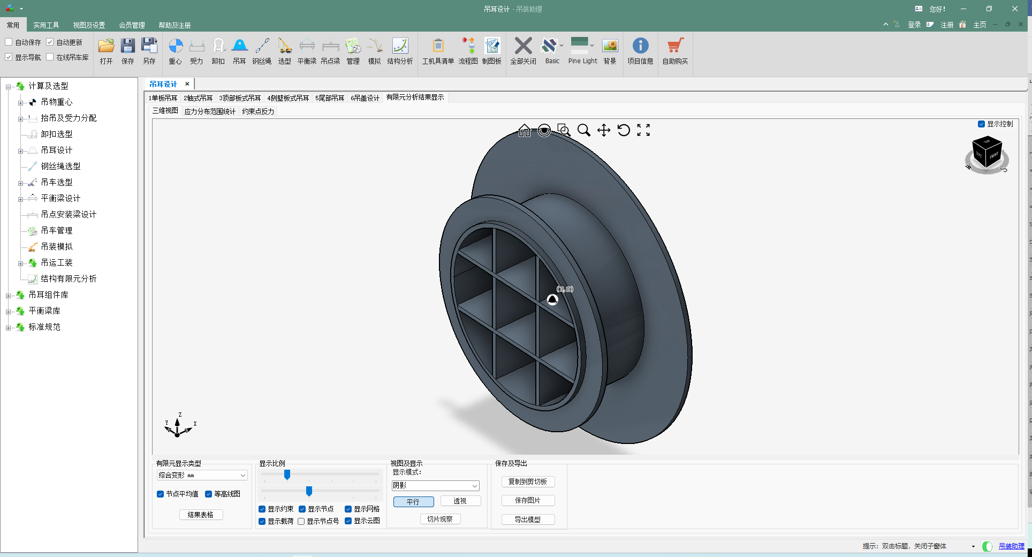Click the rotate icon in viewer
Screen dimensions: 1032x557
(624, 130)
